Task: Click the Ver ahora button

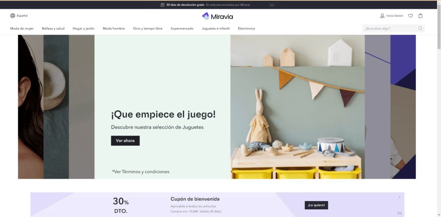Action: (125, 140)
